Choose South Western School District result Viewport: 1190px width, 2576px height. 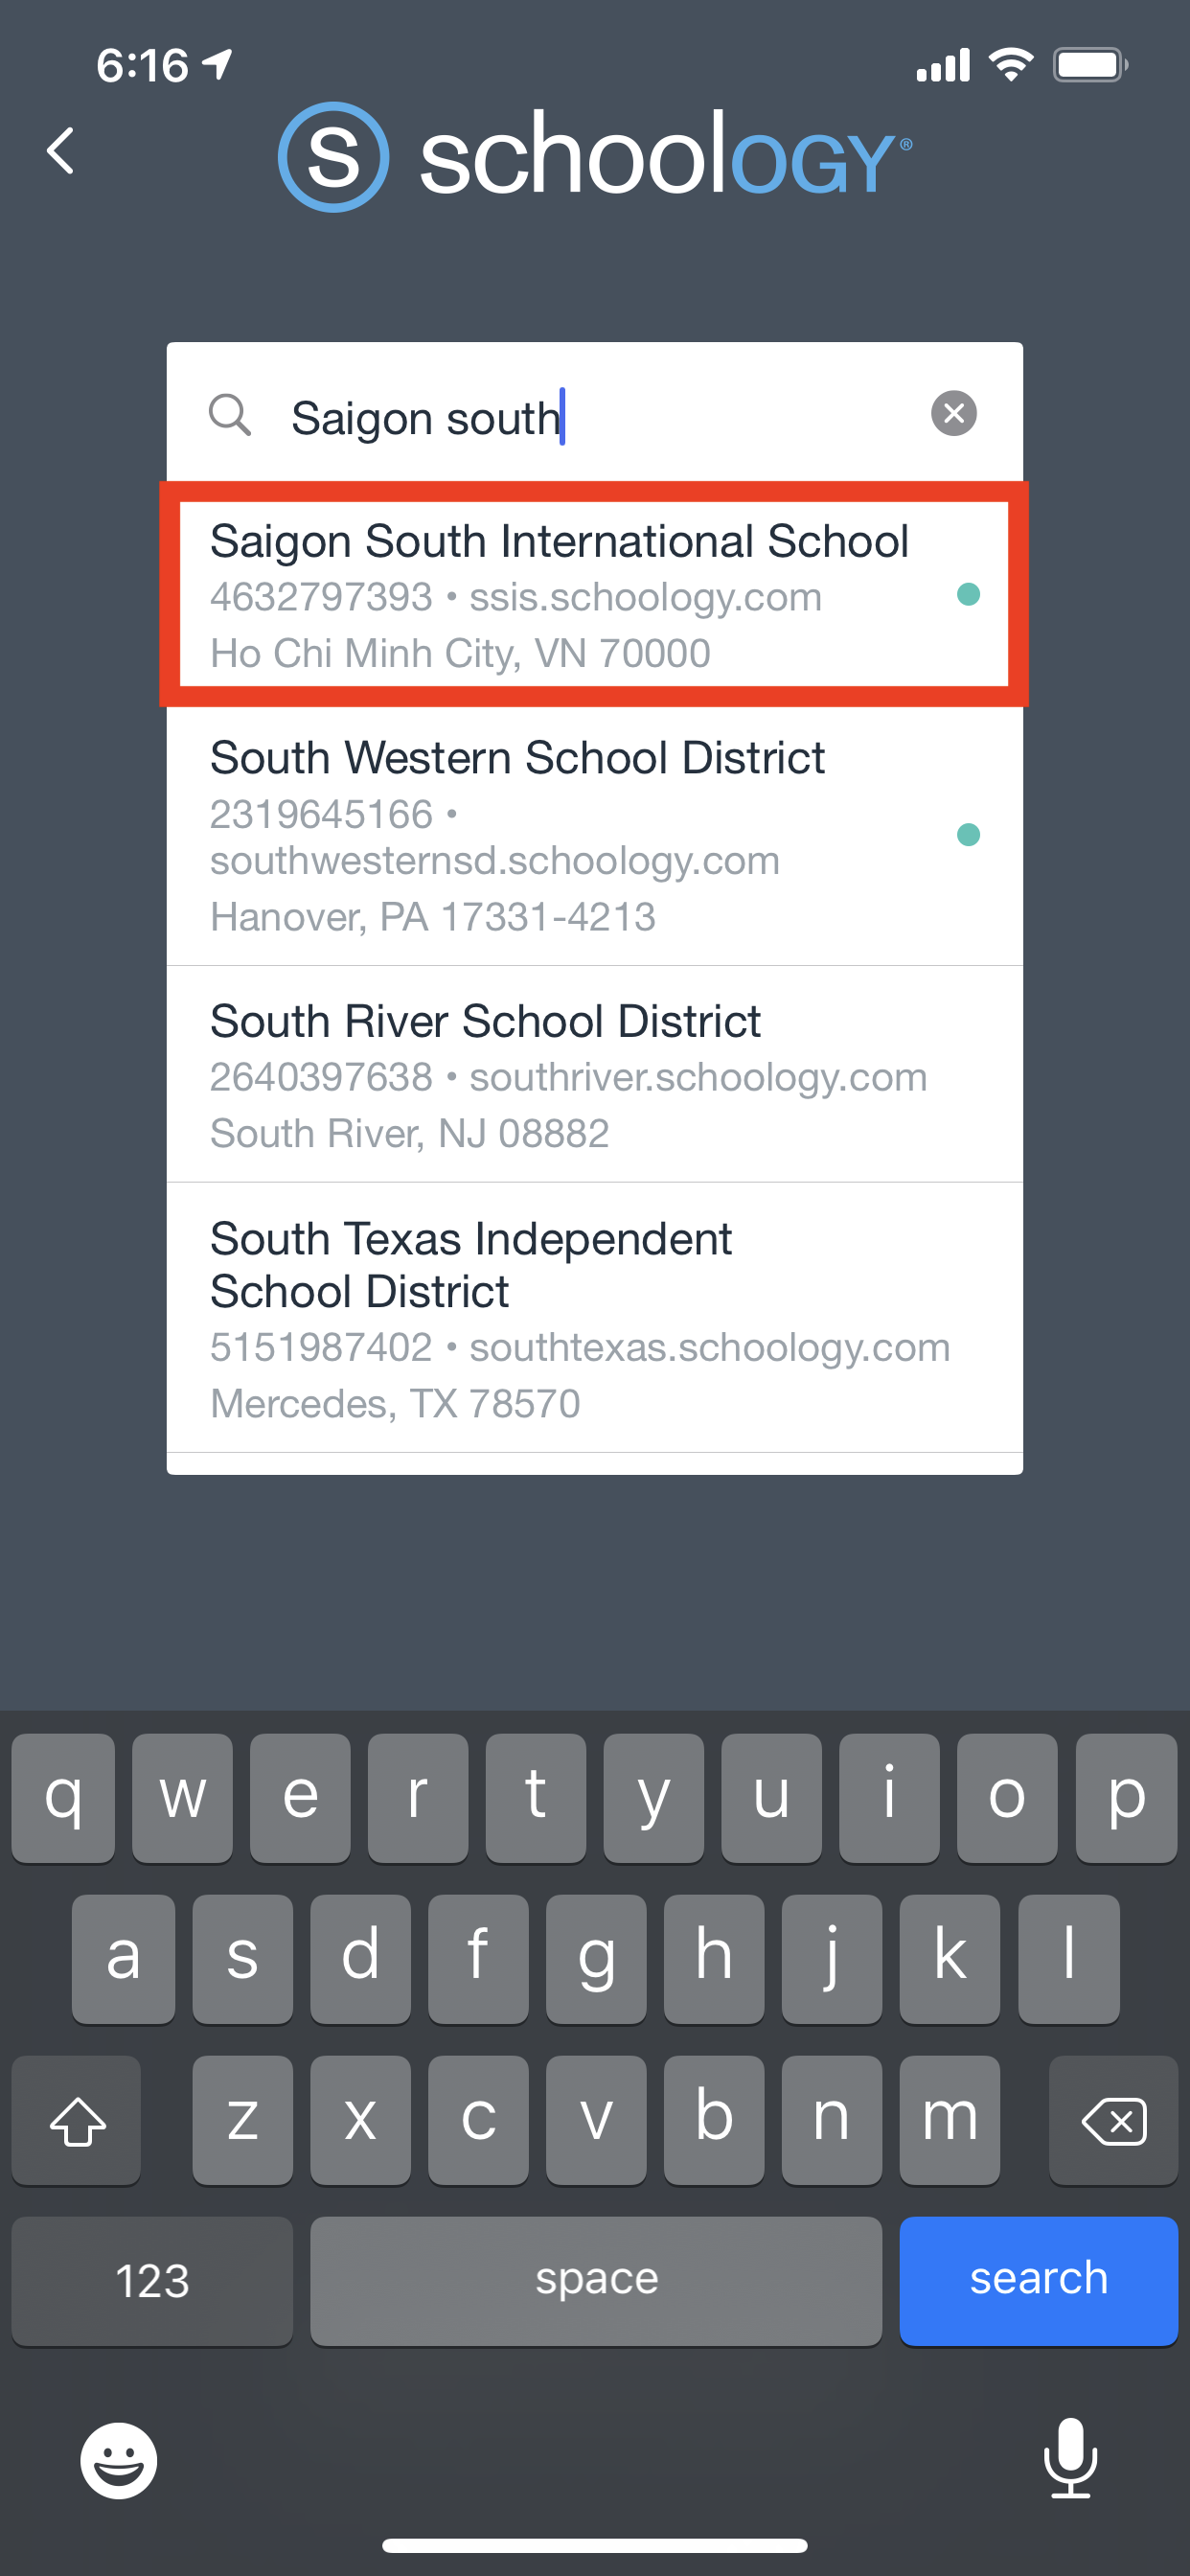tap(560, 835)
